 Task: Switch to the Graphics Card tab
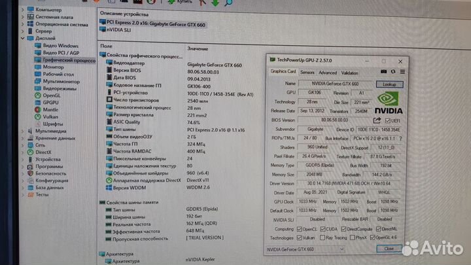pyautogui.click(x=283, y=71)
